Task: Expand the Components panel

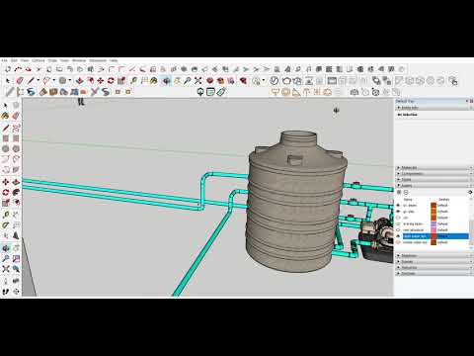Action: [x=434, y=174]
